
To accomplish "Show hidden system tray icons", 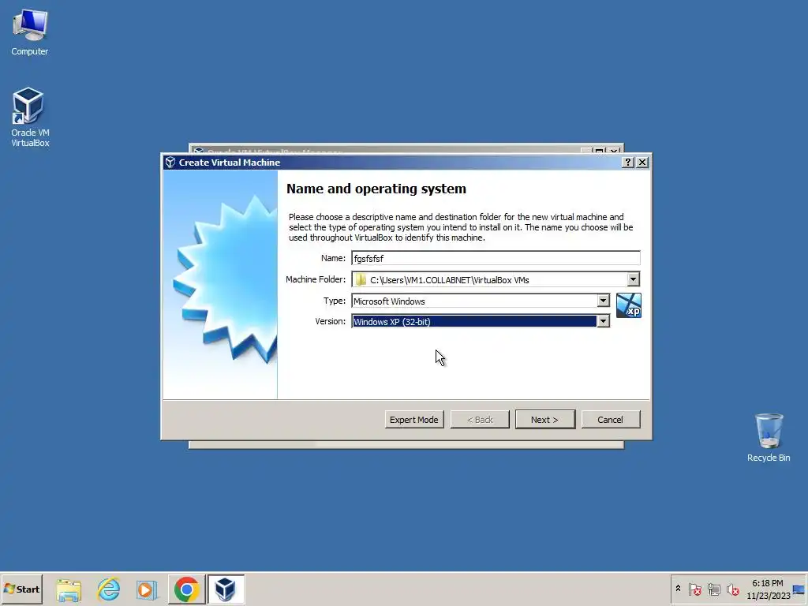I will (x=678, y=589).
